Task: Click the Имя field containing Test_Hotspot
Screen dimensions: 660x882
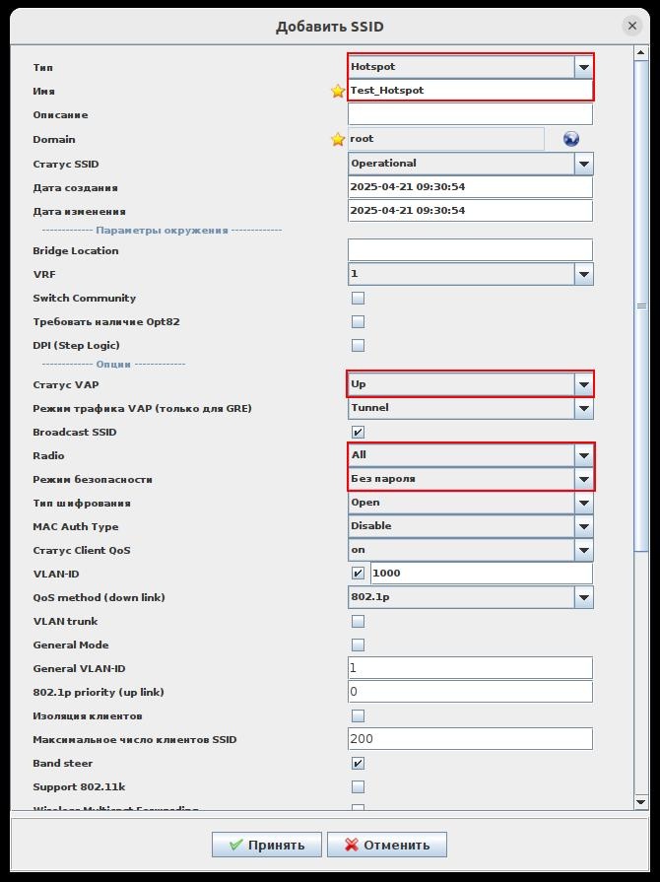Action: pos(471,91)
